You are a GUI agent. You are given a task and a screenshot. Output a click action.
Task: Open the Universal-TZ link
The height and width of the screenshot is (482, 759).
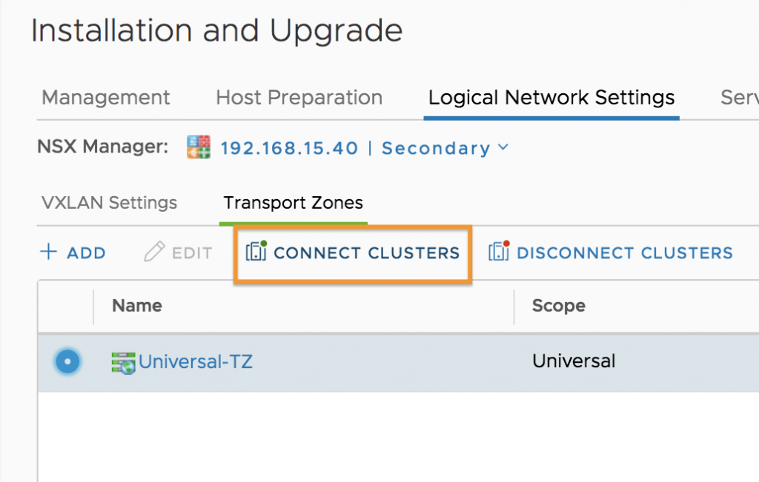point(196,361)
